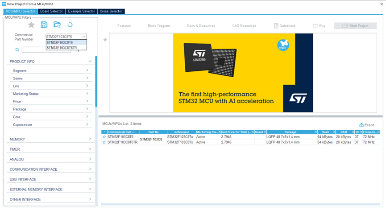Switch to the Example Selector tab
The height and width of the screenshot is (210, 386).
pos(81,11)
